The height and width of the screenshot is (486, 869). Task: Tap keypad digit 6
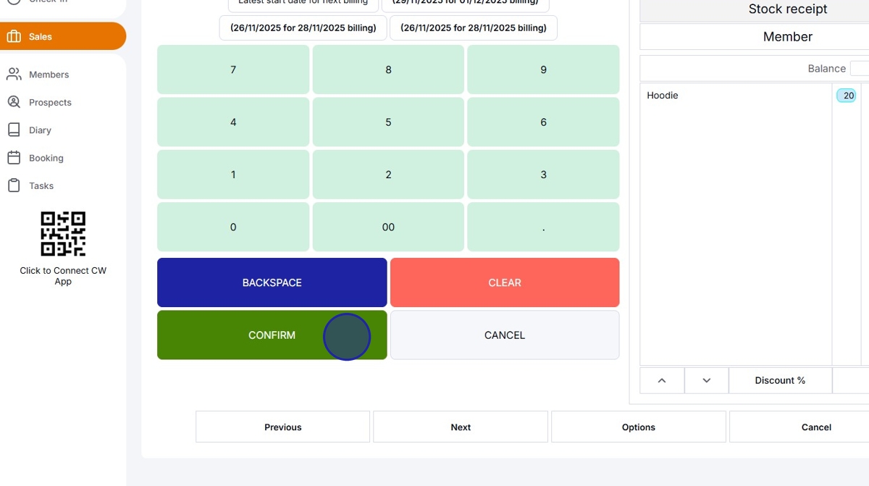pos(543,122)
